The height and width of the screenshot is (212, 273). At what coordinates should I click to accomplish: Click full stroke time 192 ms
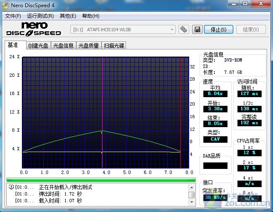click(249, 123)
